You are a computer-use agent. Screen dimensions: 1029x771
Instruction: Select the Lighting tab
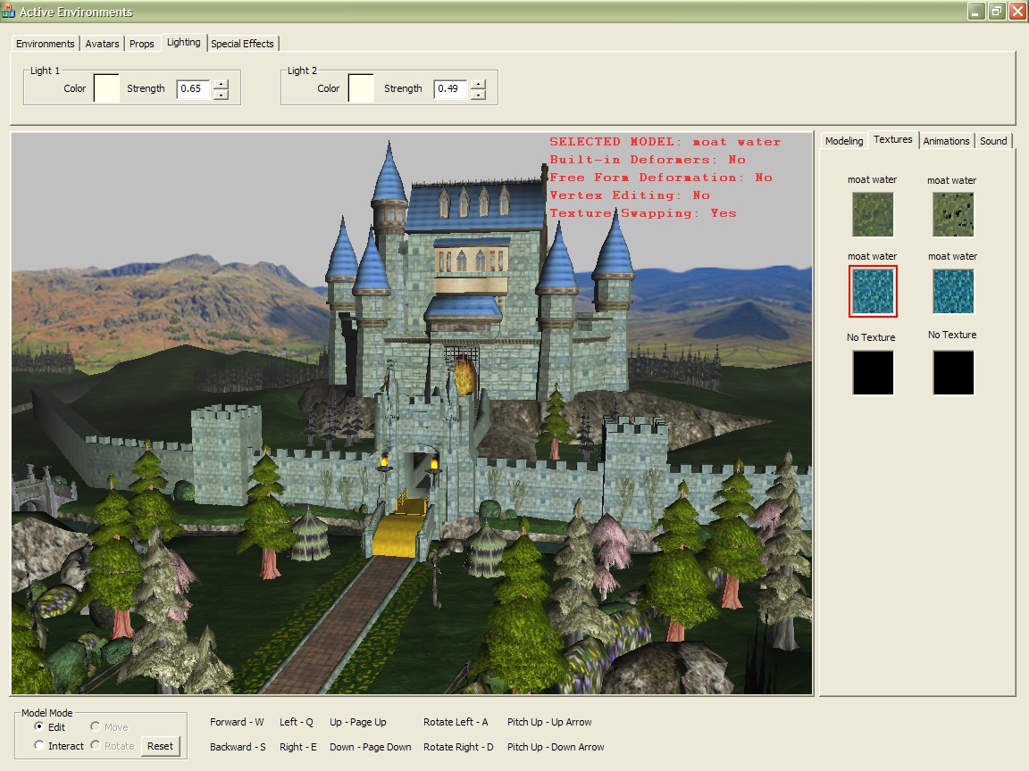pyautogui.click(x=184, y=42)
